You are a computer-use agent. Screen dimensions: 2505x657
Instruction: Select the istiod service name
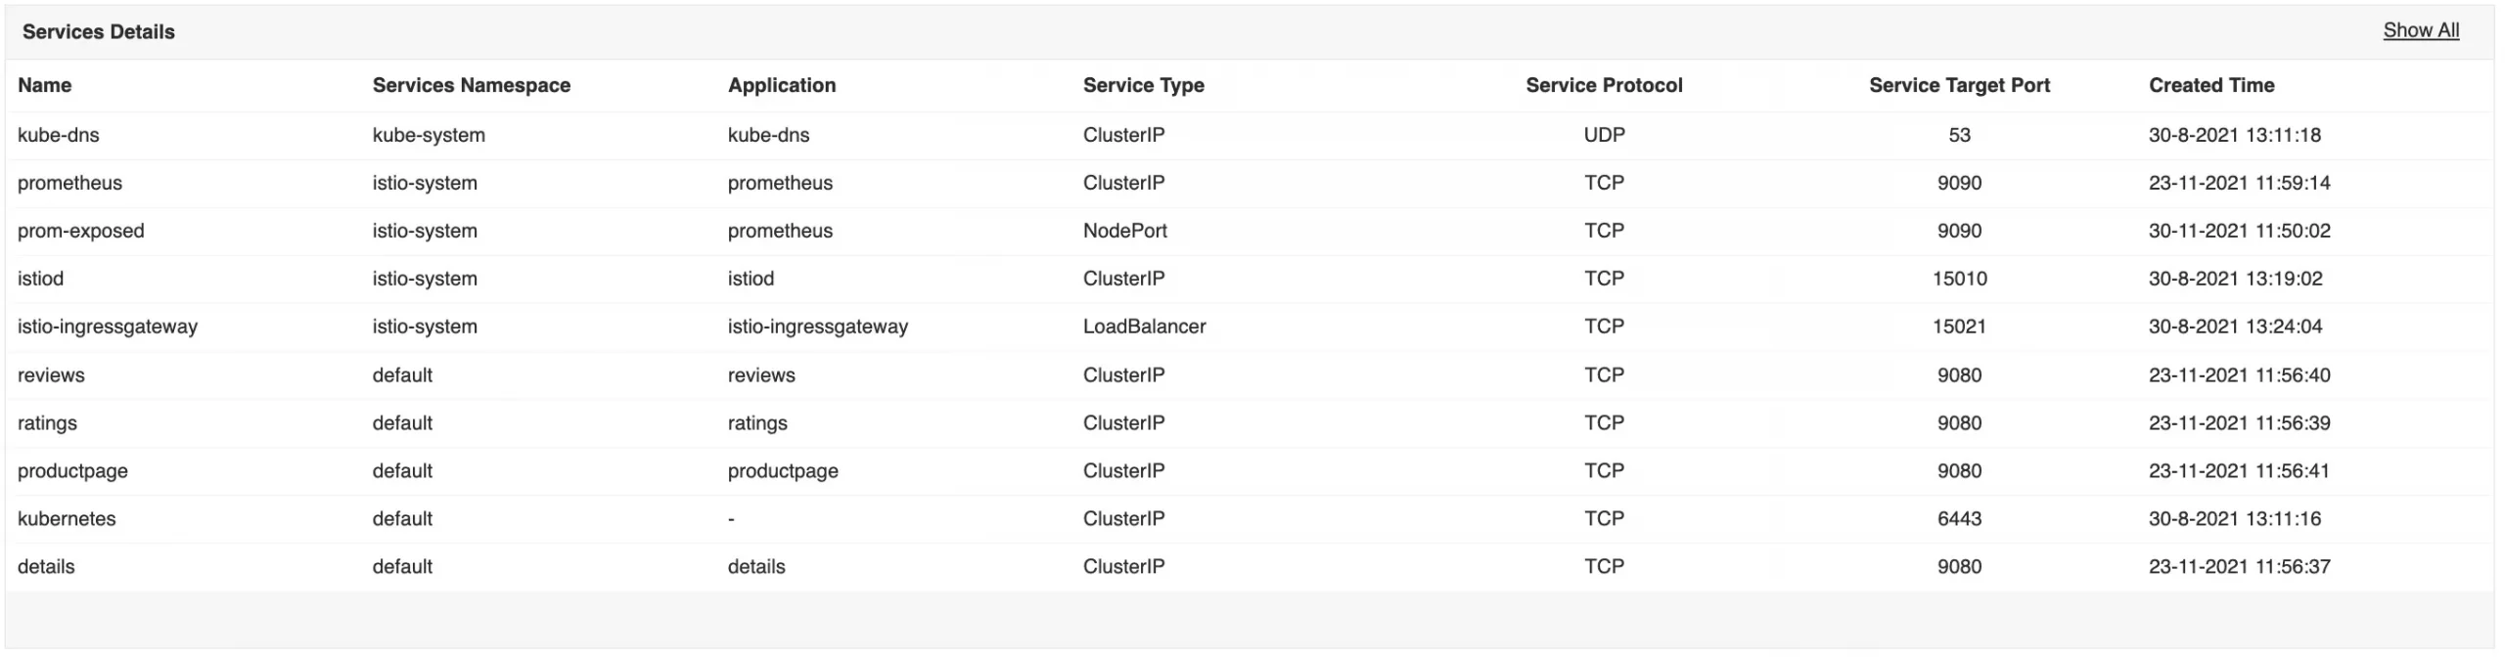[x=40, y=279]
